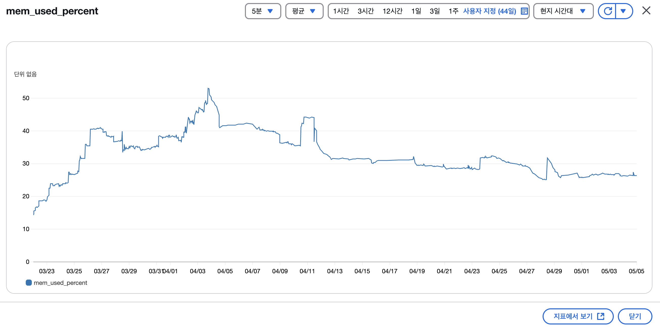The width and height of the screenshot is (660, 327).
Task: Click 사용자 지정 (44일) custom range
Action: click(489, 11)
